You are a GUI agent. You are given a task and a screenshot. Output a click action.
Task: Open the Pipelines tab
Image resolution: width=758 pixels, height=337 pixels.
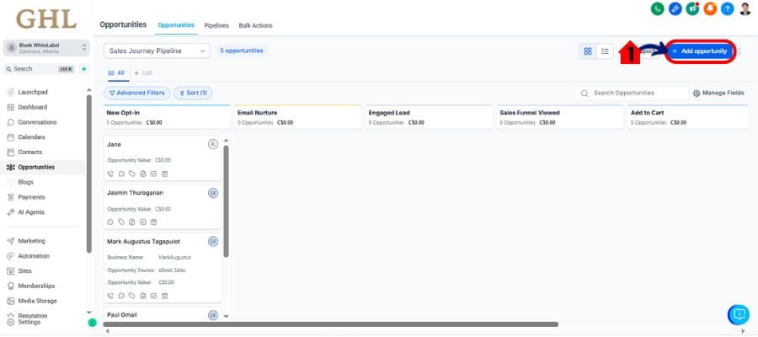(x=216, y=25)
